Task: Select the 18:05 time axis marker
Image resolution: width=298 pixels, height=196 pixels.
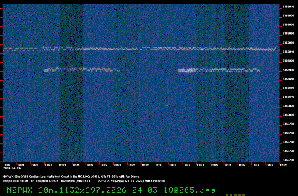Action: click(76, 164)
